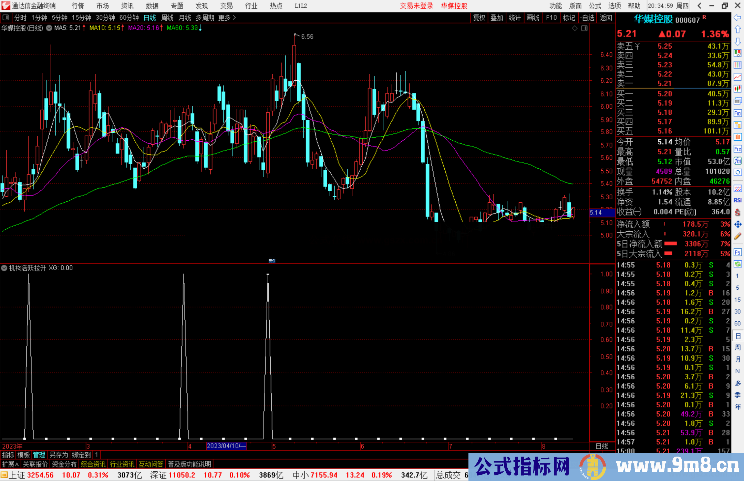Viewport: 744px width, 481px height.
Task: Toggle 复权 price adjustment button
Action: click(479, 18)
